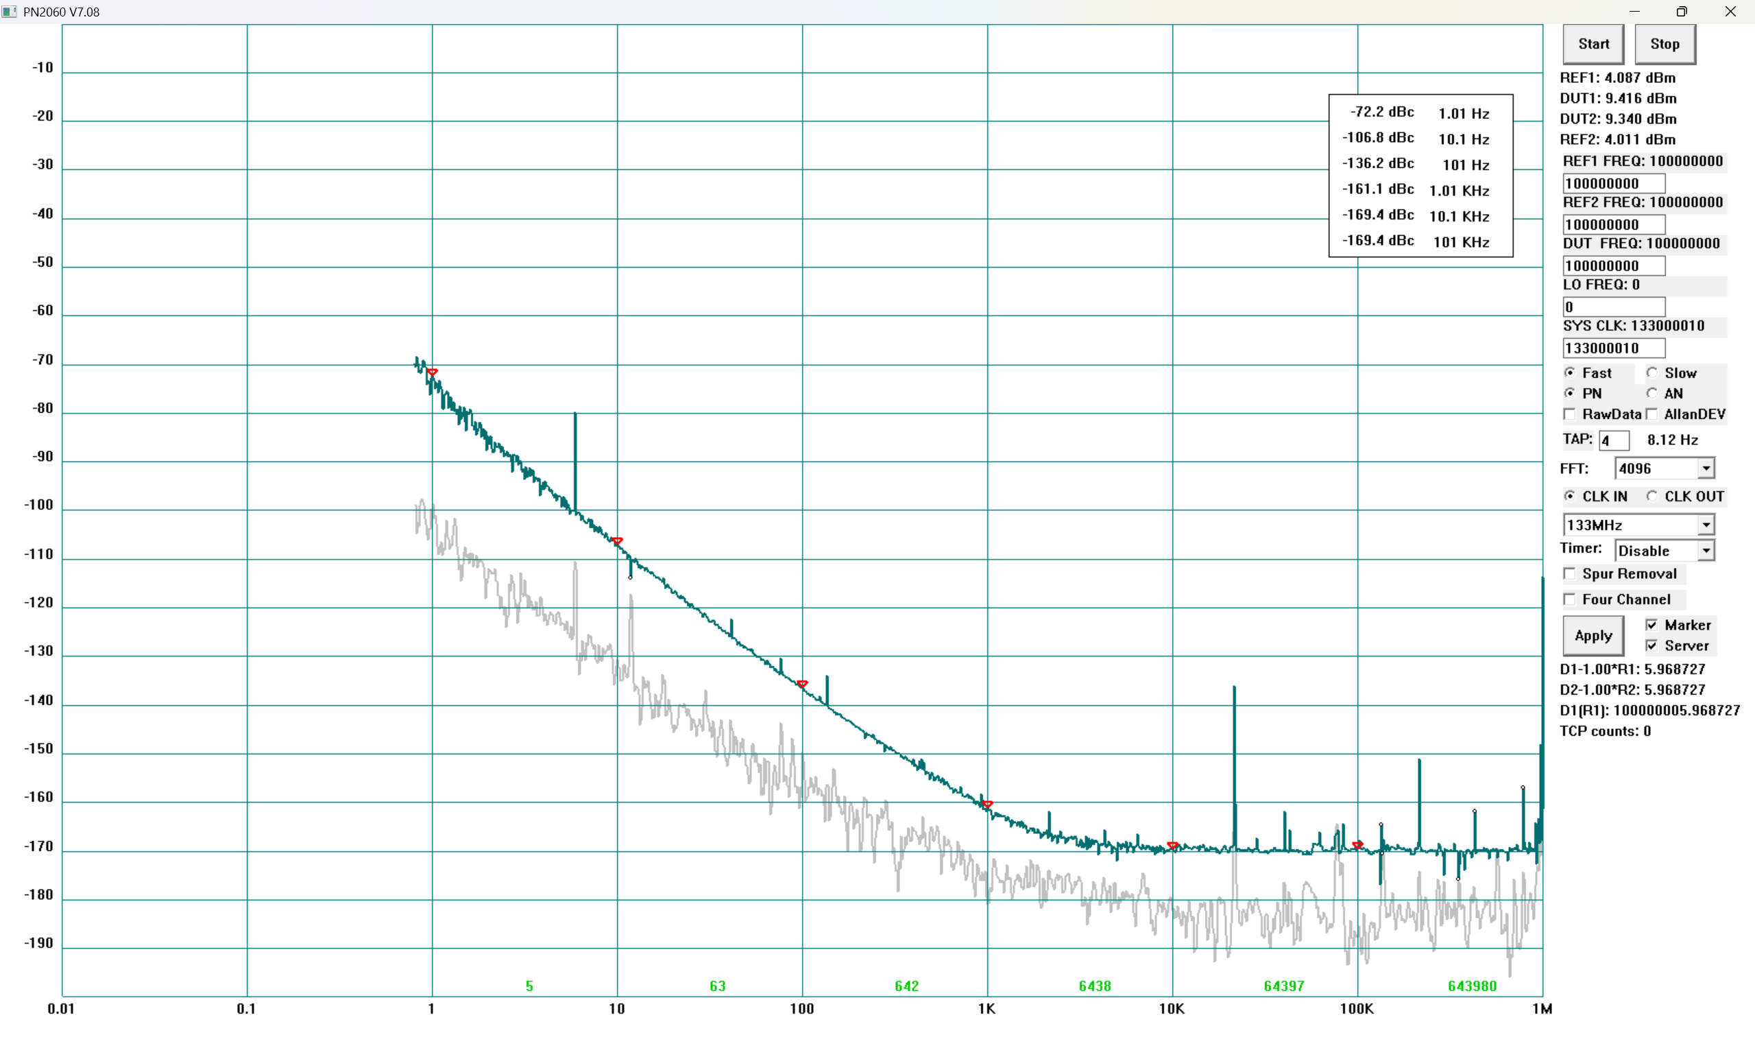Click the PN2060 app icon in title bar
1755x1048 pixels.
9,12
